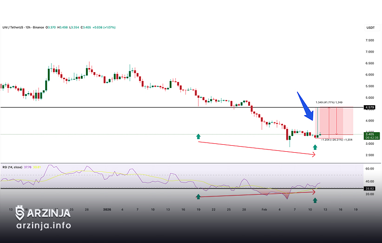
Task: Select the red downward trendline arrow on price chart
Action: [256, 148]
